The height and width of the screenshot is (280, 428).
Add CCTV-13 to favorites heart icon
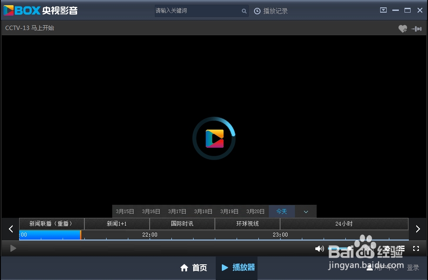pos(403,28)
